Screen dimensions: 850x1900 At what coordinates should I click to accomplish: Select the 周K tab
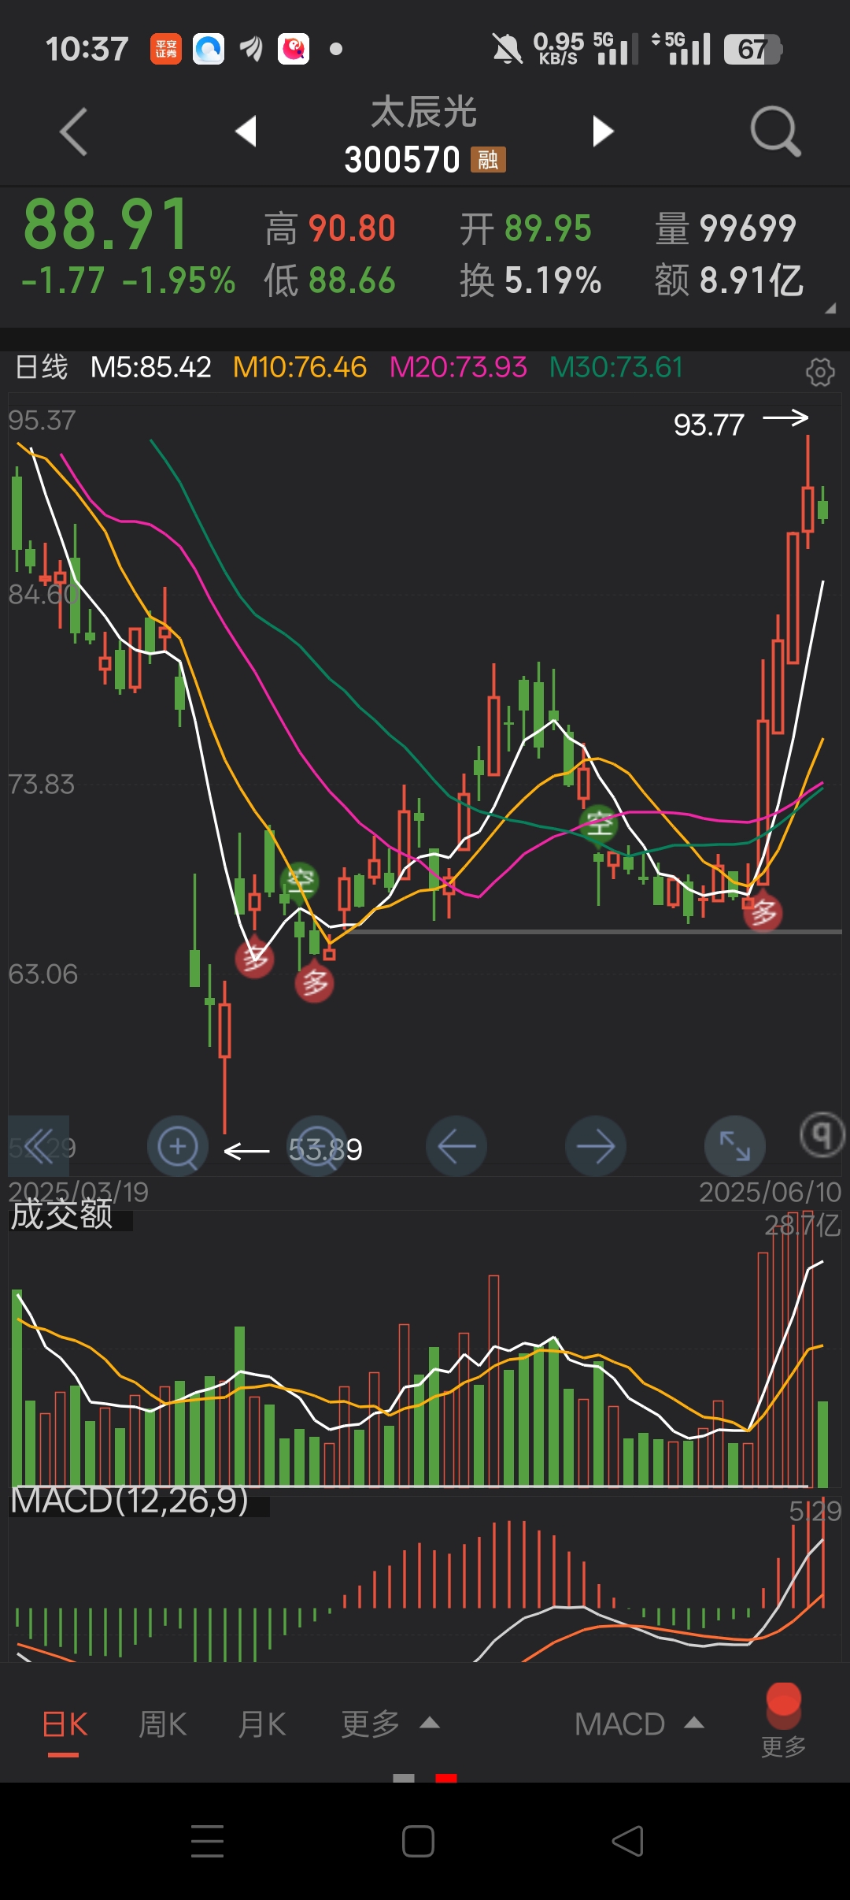click(x=163, y=1725)
